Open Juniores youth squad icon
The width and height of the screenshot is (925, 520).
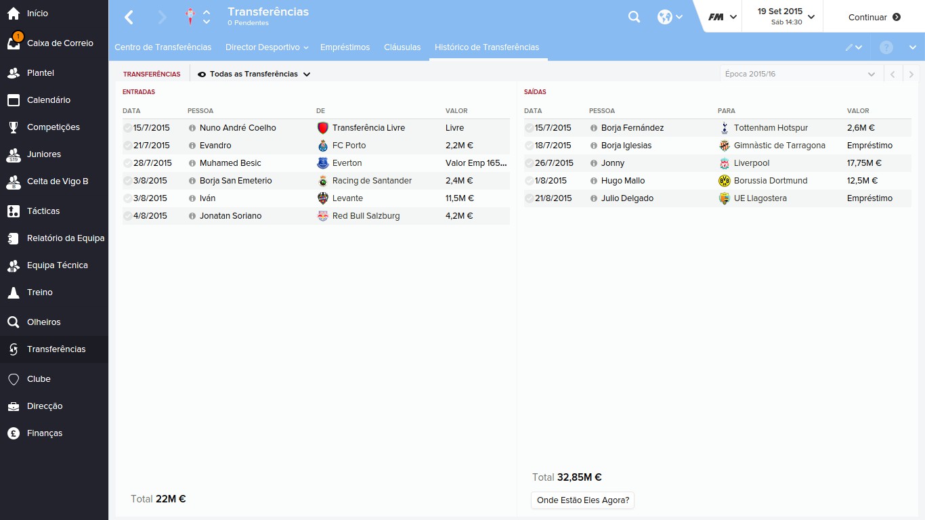[x=13, y=154]
